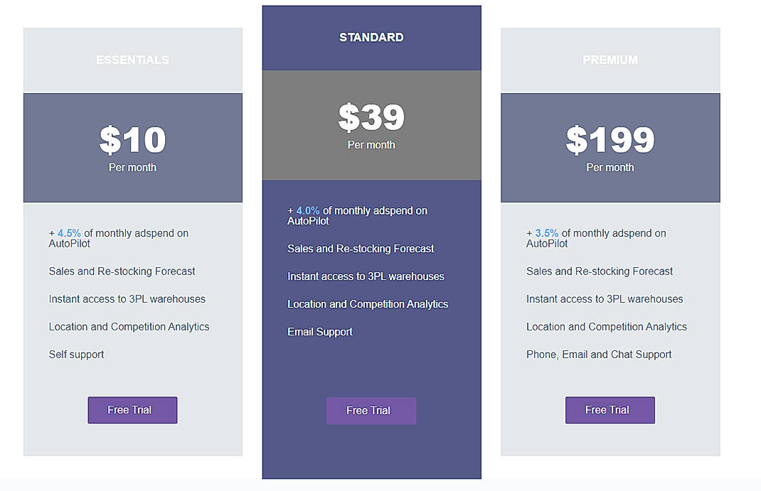Select Sales and Re-stocking Forecast under Essentials
761x491 pixels.
pyautogui.click(x=122, y=271)
